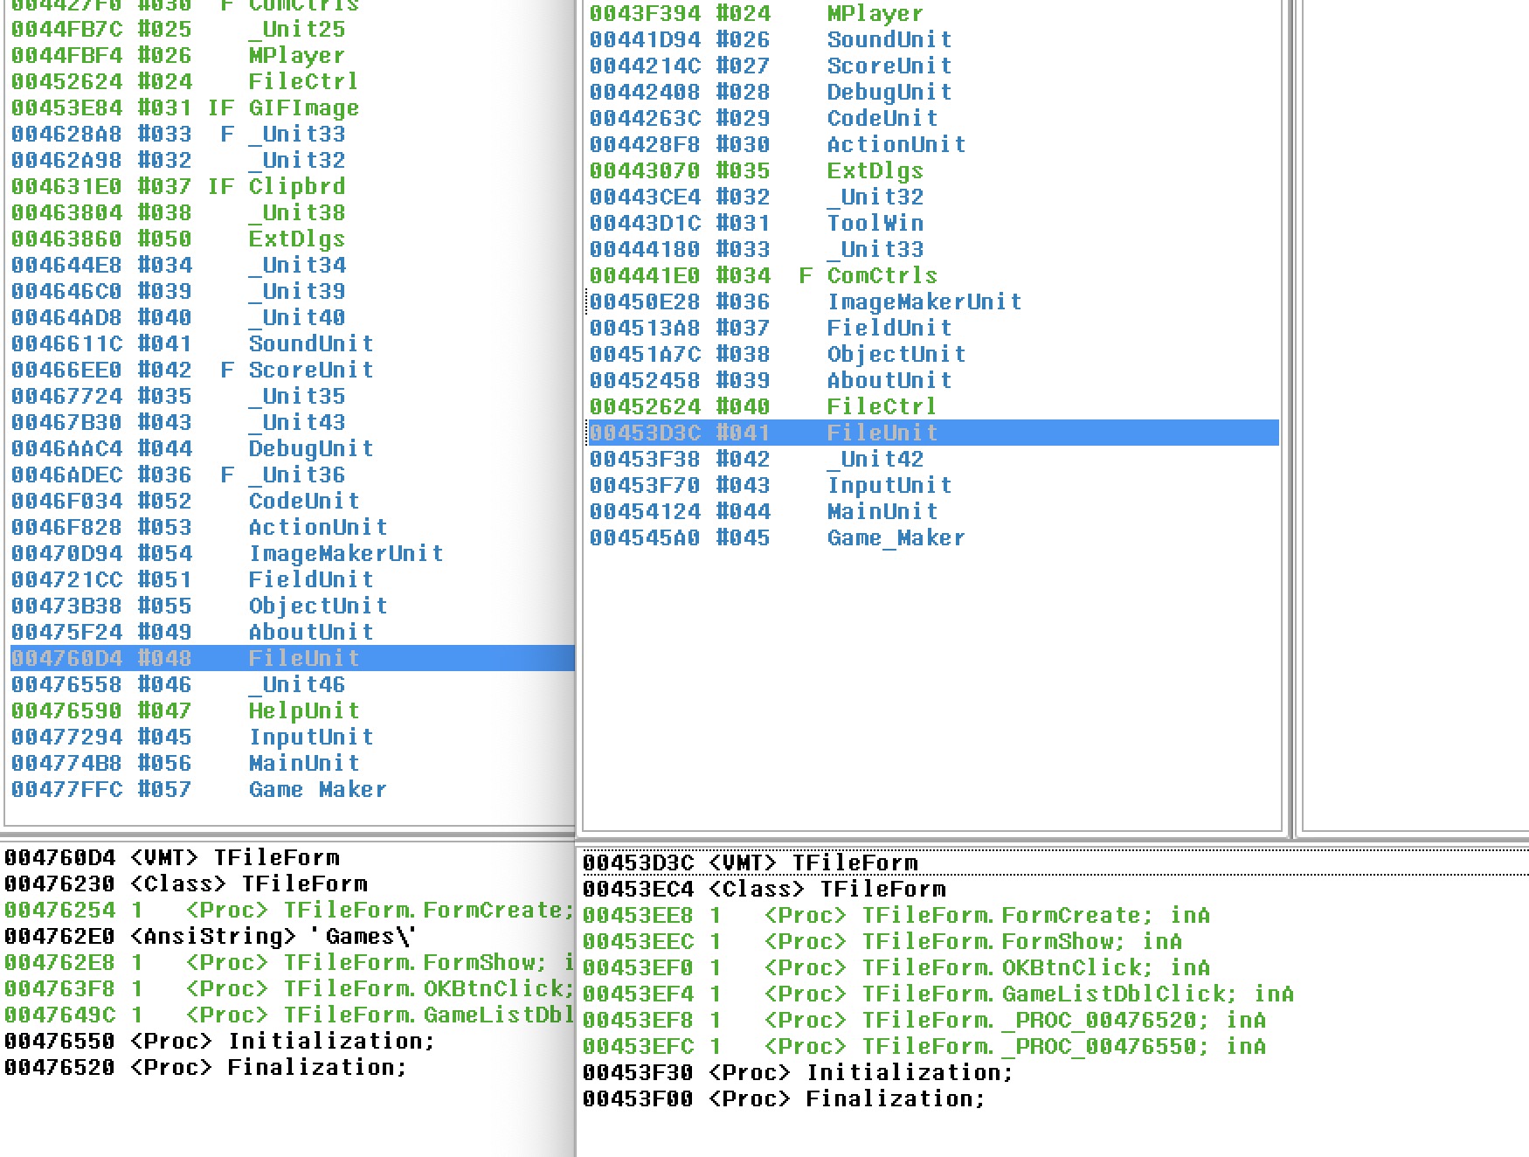Select the 00453EF0 TFileForm.OKBtnClick line
The height and width of the screenshot is (1157, 1529).
(896, 967)
